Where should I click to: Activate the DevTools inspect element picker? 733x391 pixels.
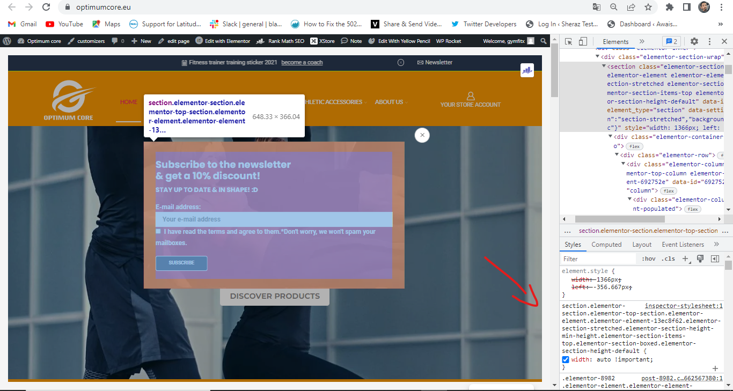pyautogui.click(x=569, y=41)
